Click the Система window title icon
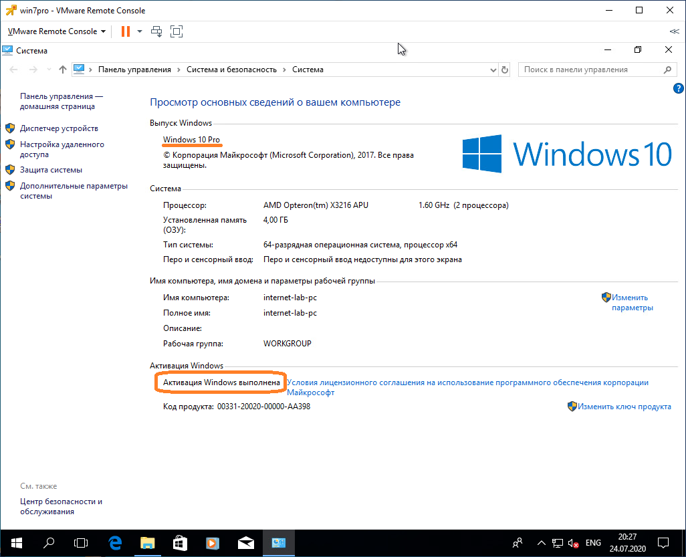 pos(7,50)
